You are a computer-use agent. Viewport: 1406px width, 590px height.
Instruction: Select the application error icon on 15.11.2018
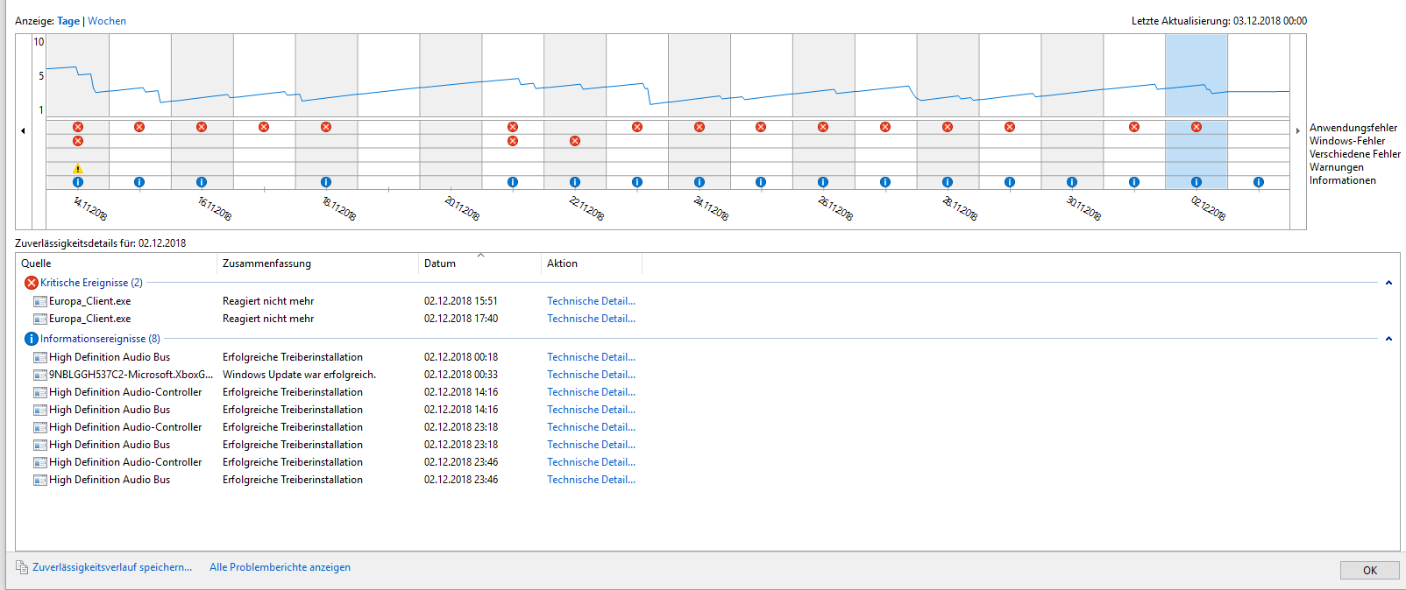click(139, 127)
